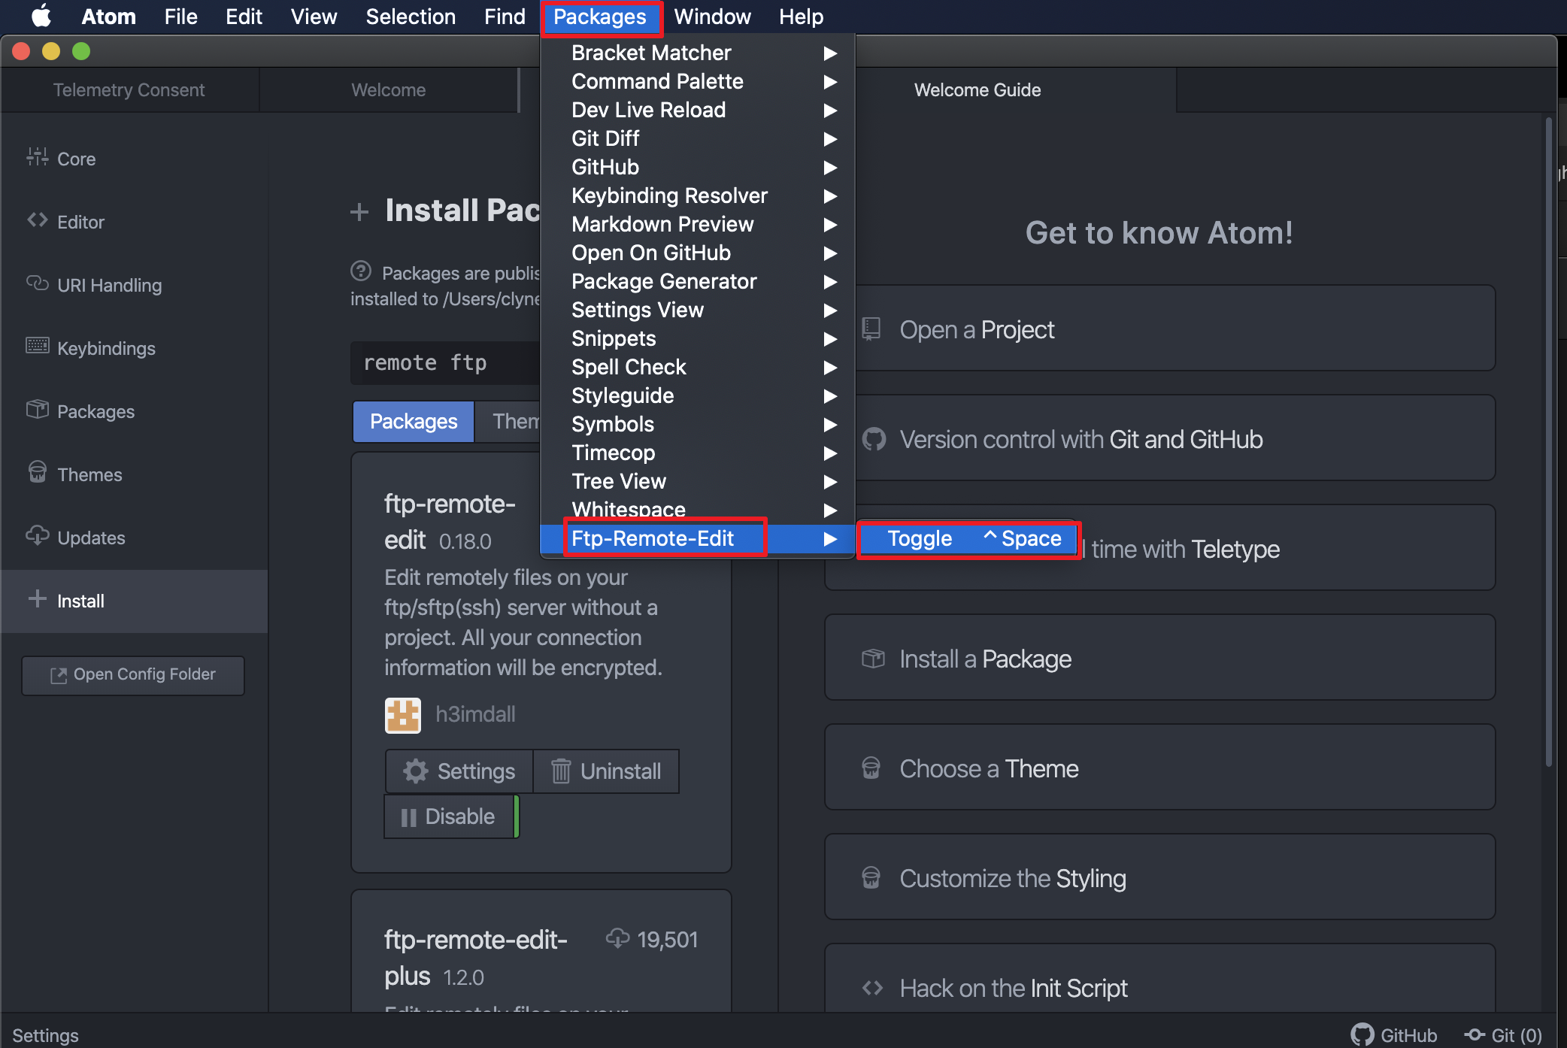
Task: Click the Git (0) status bar item
Action: click(1504, 1035)
